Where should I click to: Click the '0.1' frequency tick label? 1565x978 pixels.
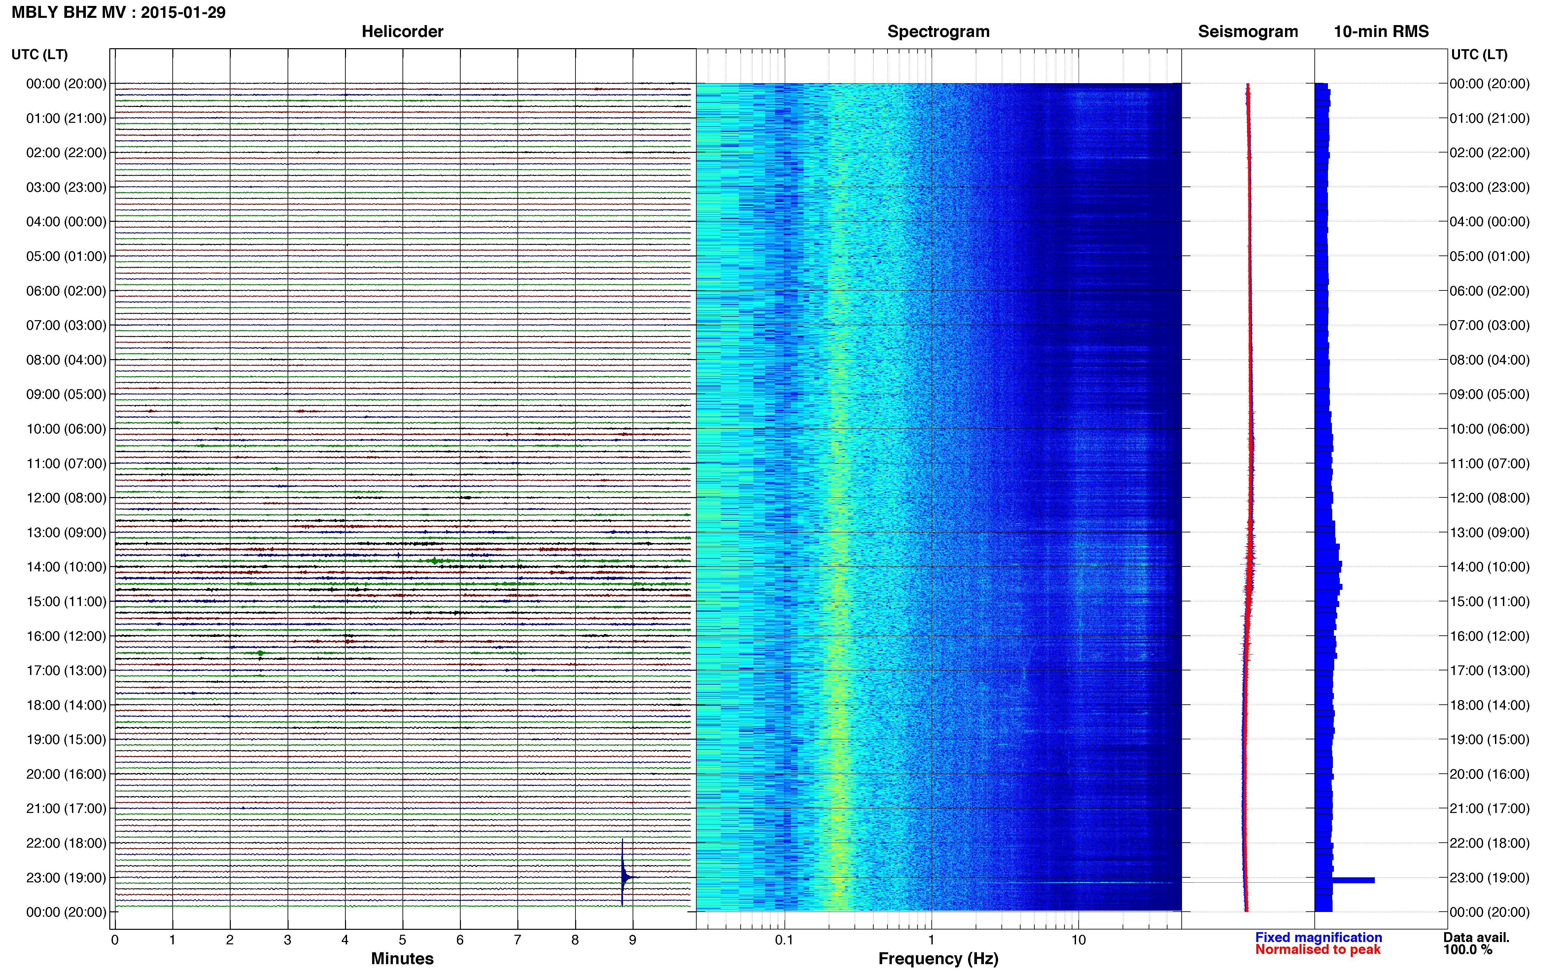[784, 940]
